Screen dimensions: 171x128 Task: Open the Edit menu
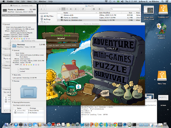[23, 1]
